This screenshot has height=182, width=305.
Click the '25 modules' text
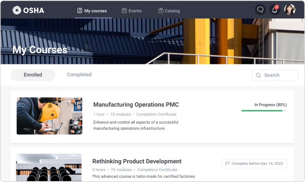point(122,170)
